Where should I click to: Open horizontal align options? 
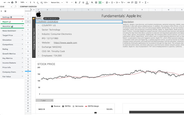tap(108, 3)
